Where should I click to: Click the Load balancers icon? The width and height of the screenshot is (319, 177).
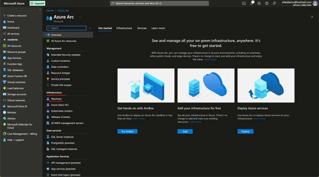click(x=5, y=88)
